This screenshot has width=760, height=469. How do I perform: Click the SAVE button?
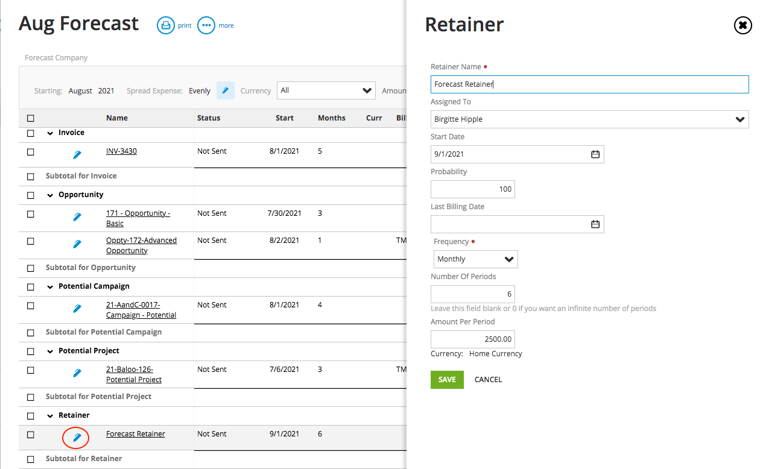point(447,380)
